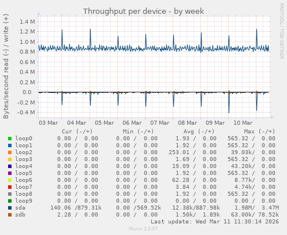Click the 'Min (-/+)' column header

[139, 132]
